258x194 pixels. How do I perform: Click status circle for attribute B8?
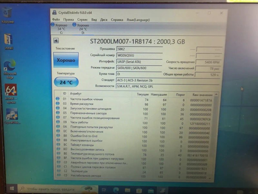click(58, 135)
